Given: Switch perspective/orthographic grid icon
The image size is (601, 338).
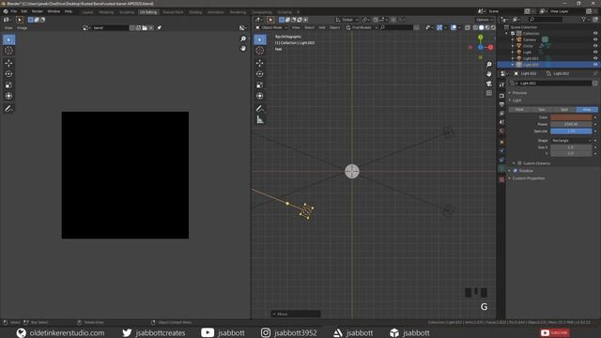Looking at the screenshot, I should click(488, 93).
